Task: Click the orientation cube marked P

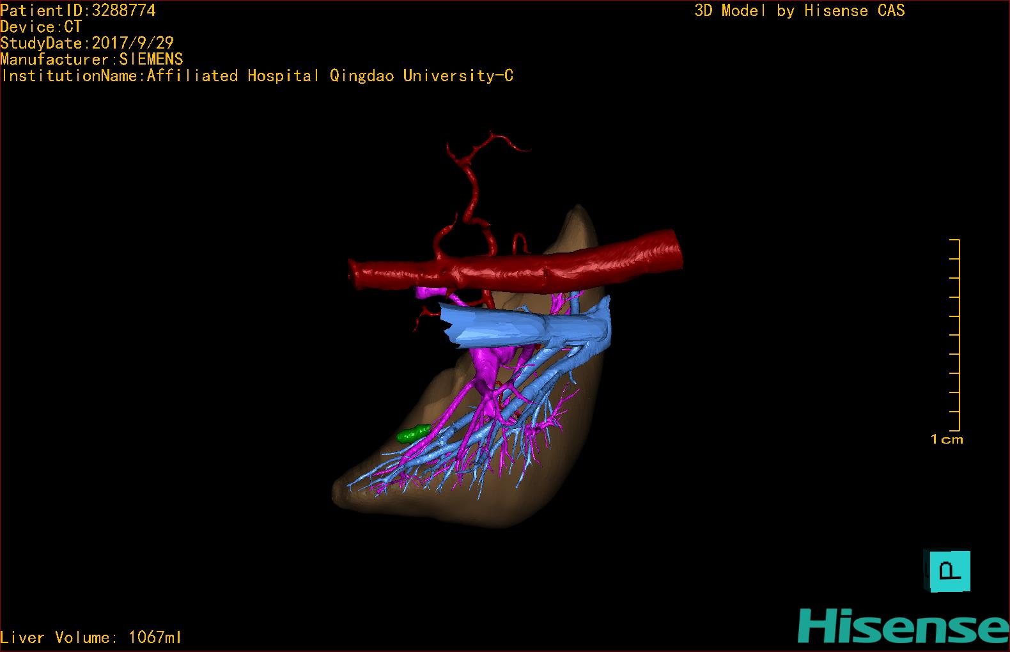Action: [x=947, y=571]
